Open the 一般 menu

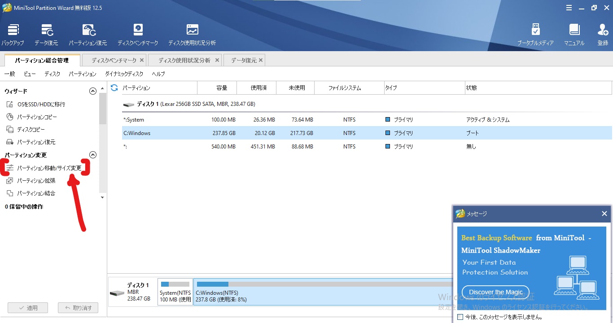click(x=9, y=74)
